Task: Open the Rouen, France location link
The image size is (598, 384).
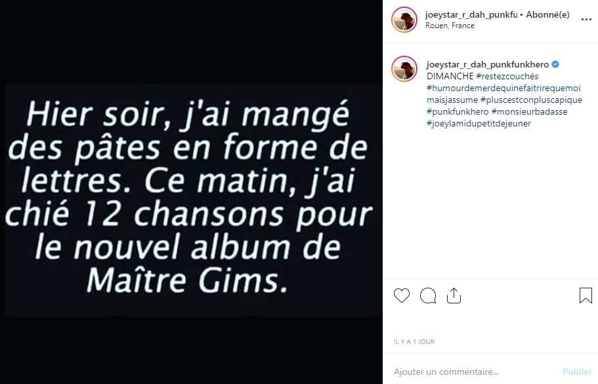Action: pos(450,26)
